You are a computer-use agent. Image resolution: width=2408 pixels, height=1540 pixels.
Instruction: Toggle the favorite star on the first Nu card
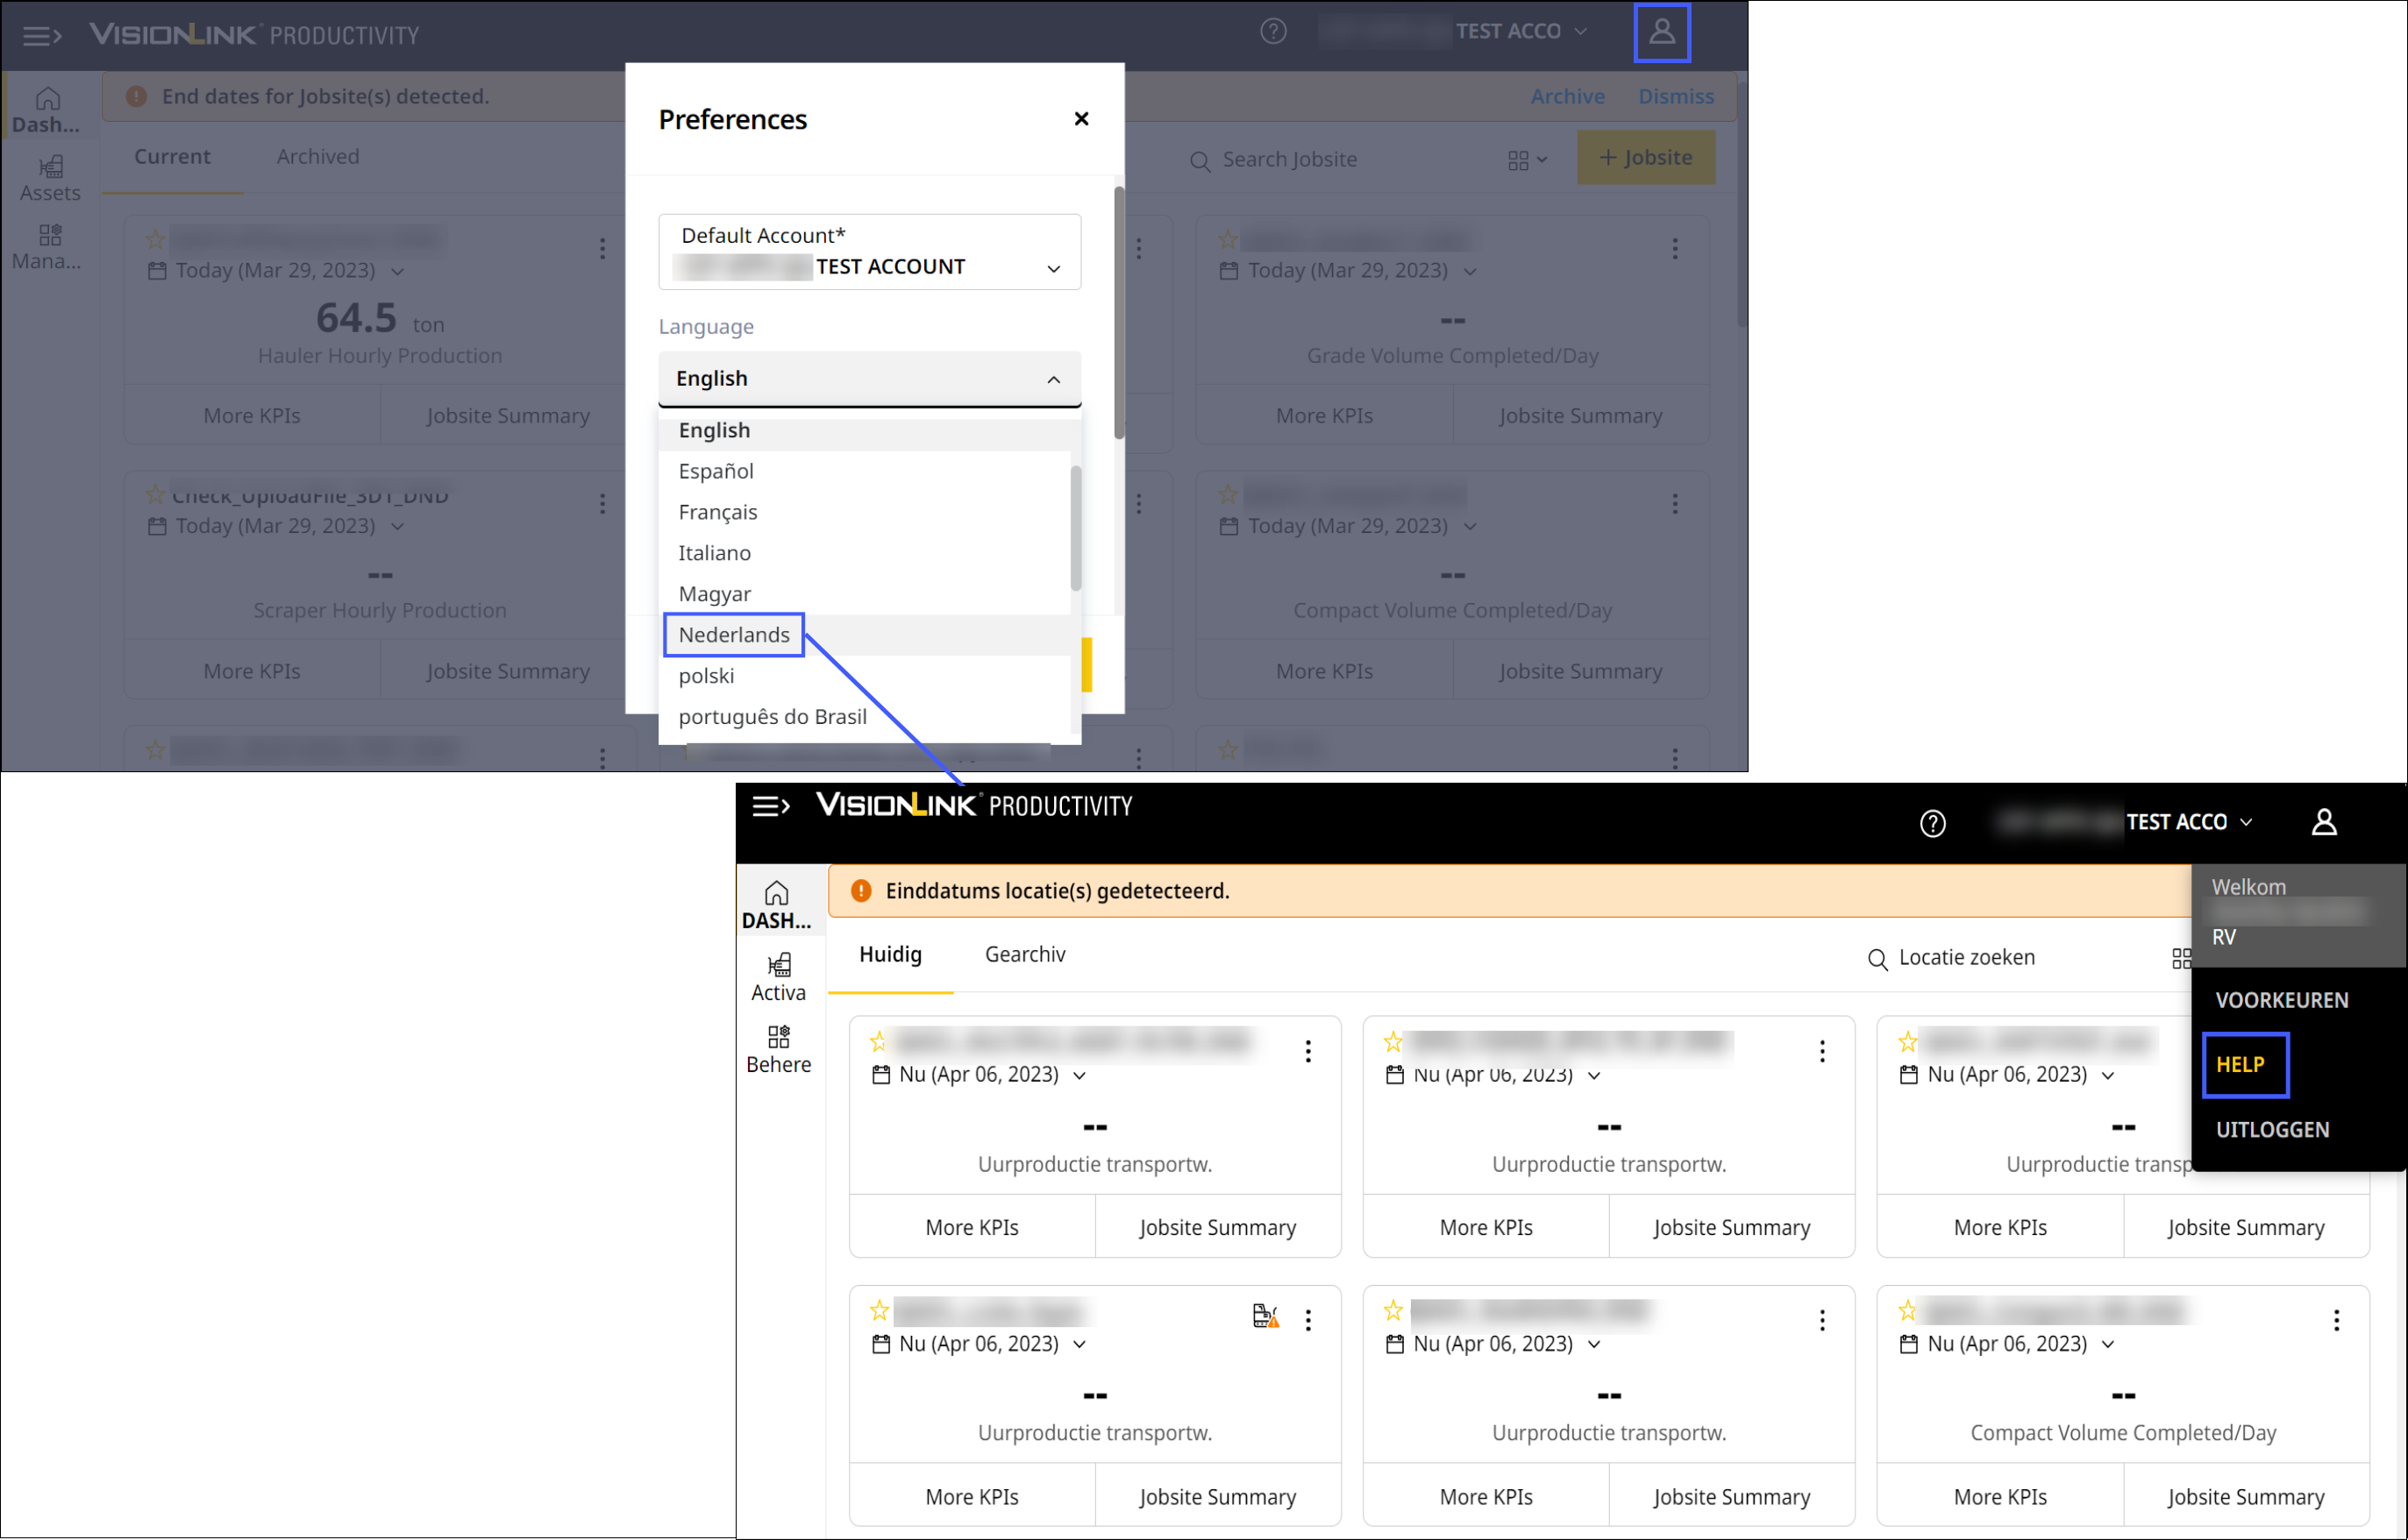879,1042
